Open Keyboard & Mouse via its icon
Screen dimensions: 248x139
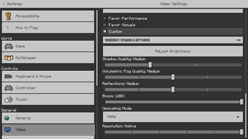(x=9, y=76)
